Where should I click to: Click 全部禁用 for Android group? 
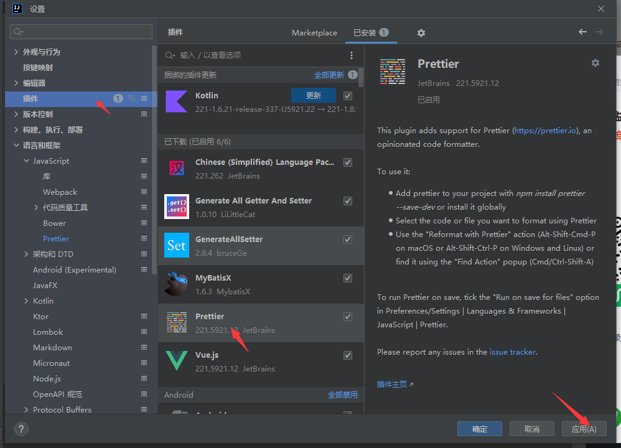343,395
